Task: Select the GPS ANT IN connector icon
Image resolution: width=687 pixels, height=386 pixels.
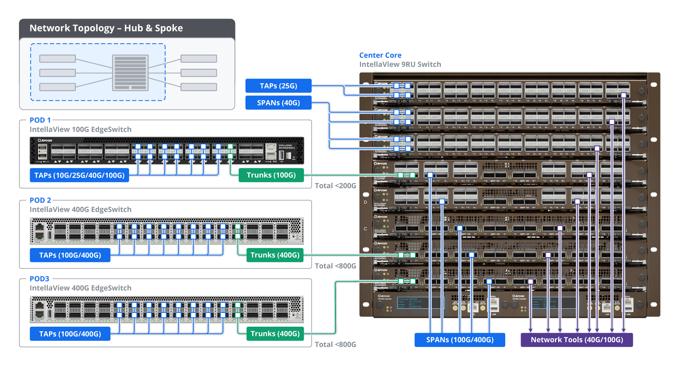Action: tap(455, 308)
